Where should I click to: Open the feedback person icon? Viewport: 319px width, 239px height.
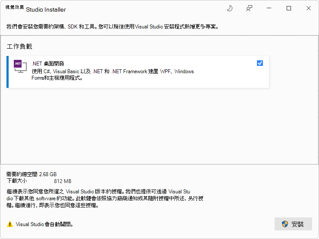pos(249,8)
